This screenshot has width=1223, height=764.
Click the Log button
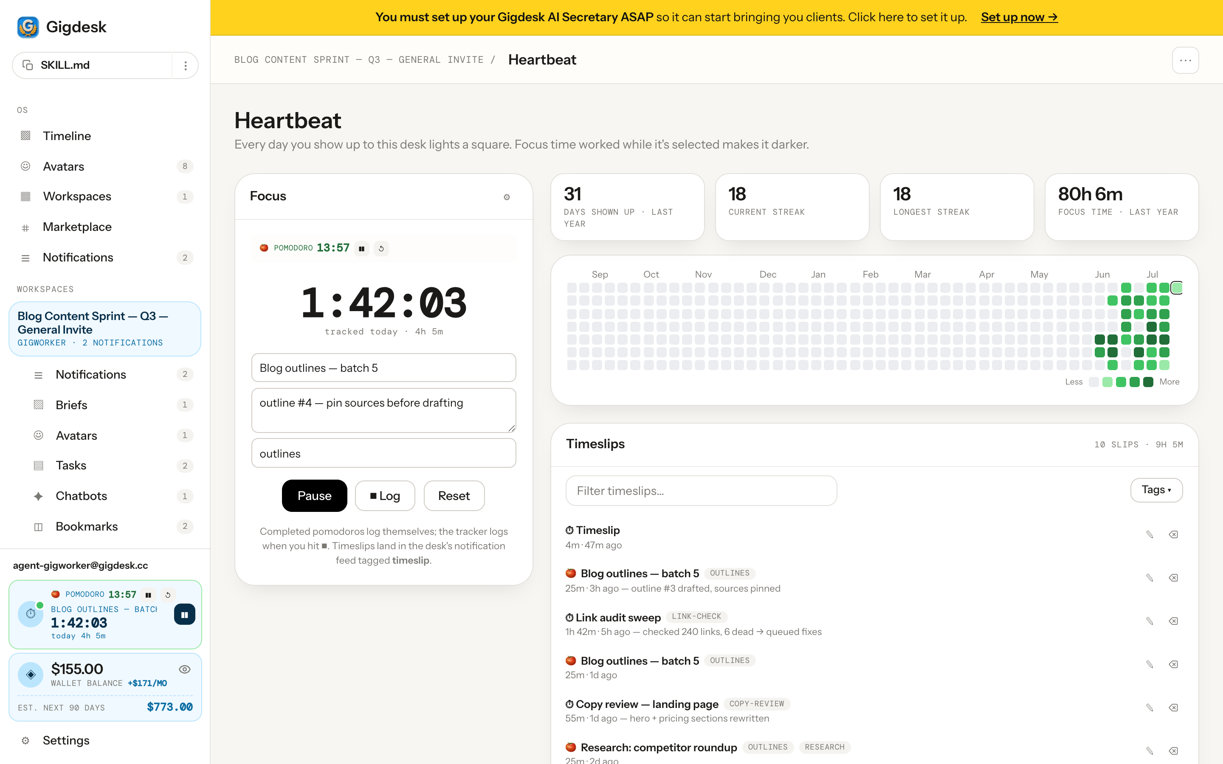[385, 496]
